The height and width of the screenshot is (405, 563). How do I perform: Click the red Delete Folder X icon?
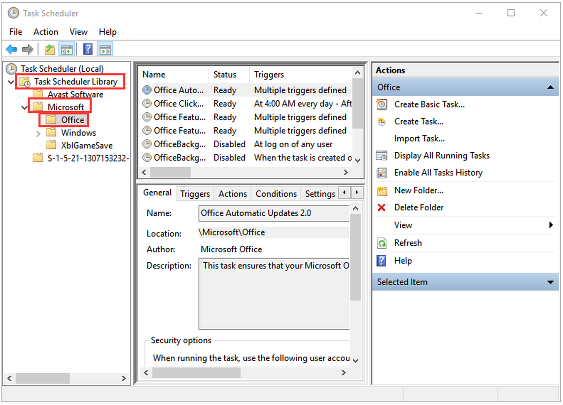382,207
